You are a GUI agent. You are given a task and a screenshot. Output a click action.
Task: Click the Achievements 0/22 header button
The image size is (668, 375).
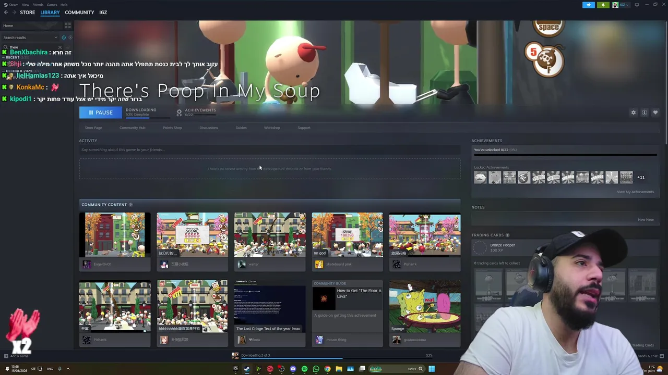[196, 112]
